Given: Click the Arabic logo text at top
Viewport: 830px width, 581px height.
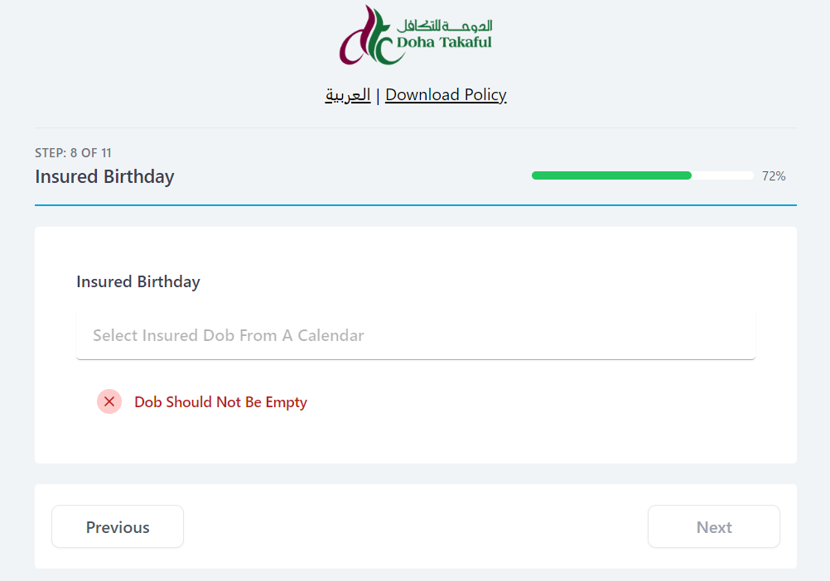Looking at the screenshot, I should (x=445, y=25).
